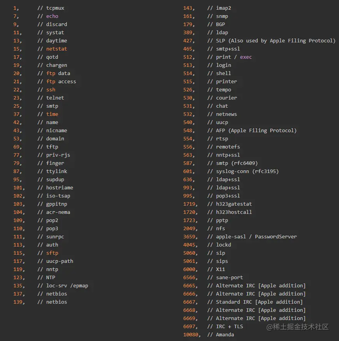Click the 'qotd' comment
This screenshot has height=341, width=339.
tap(52, 57)
